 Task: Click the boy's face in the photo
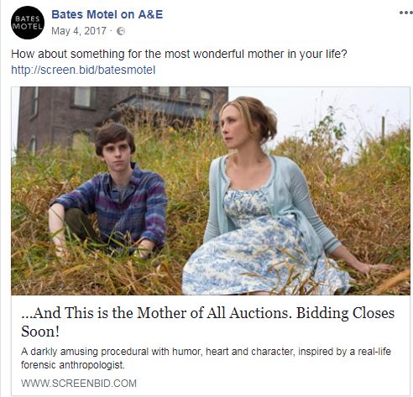point(117,156)
